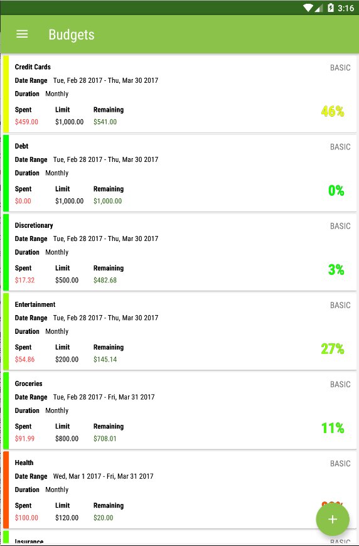
Task: Select the Groceries budget card
Action: [x=179, y=410]
